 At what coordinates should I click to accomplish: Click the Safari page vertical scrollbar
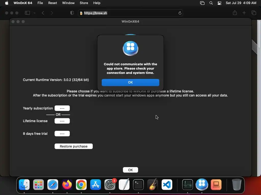pyautogui.click(x=259, y=35)
